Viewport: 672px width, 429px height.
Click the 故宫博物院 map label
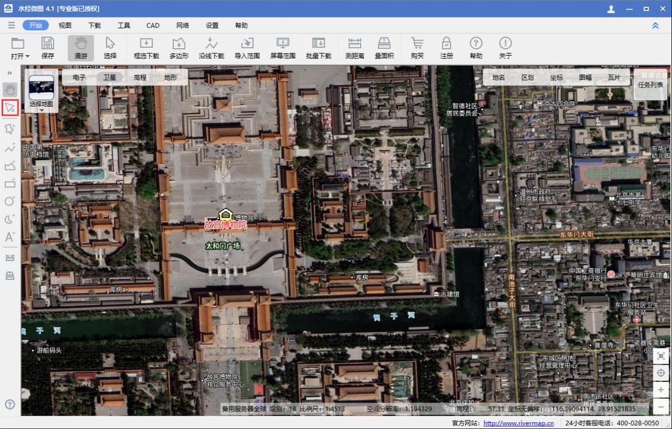pos(225,225)
